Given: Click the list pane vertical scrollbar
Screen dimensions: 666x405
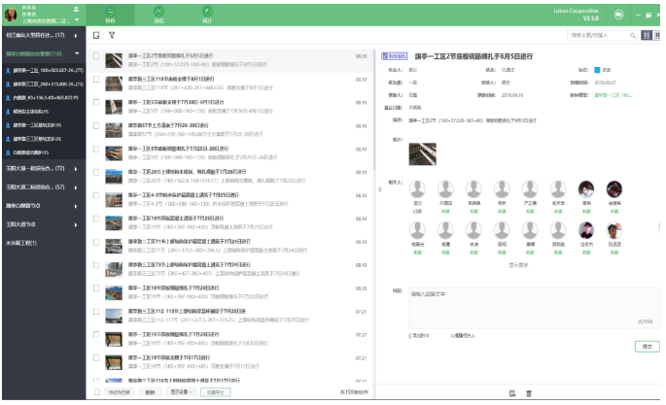Looking at the screenshot, I should tap(374, 111).
